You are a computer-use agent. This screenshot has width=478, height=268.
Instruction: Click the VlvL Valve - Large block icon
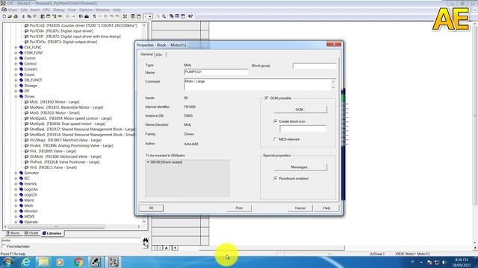(27, 151)
